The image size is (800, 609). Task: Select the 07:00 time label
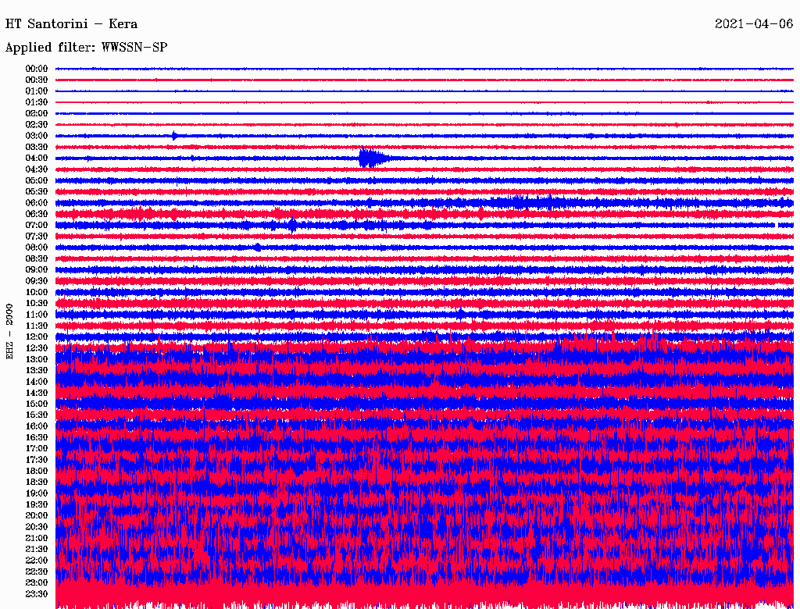coord(37,226)
